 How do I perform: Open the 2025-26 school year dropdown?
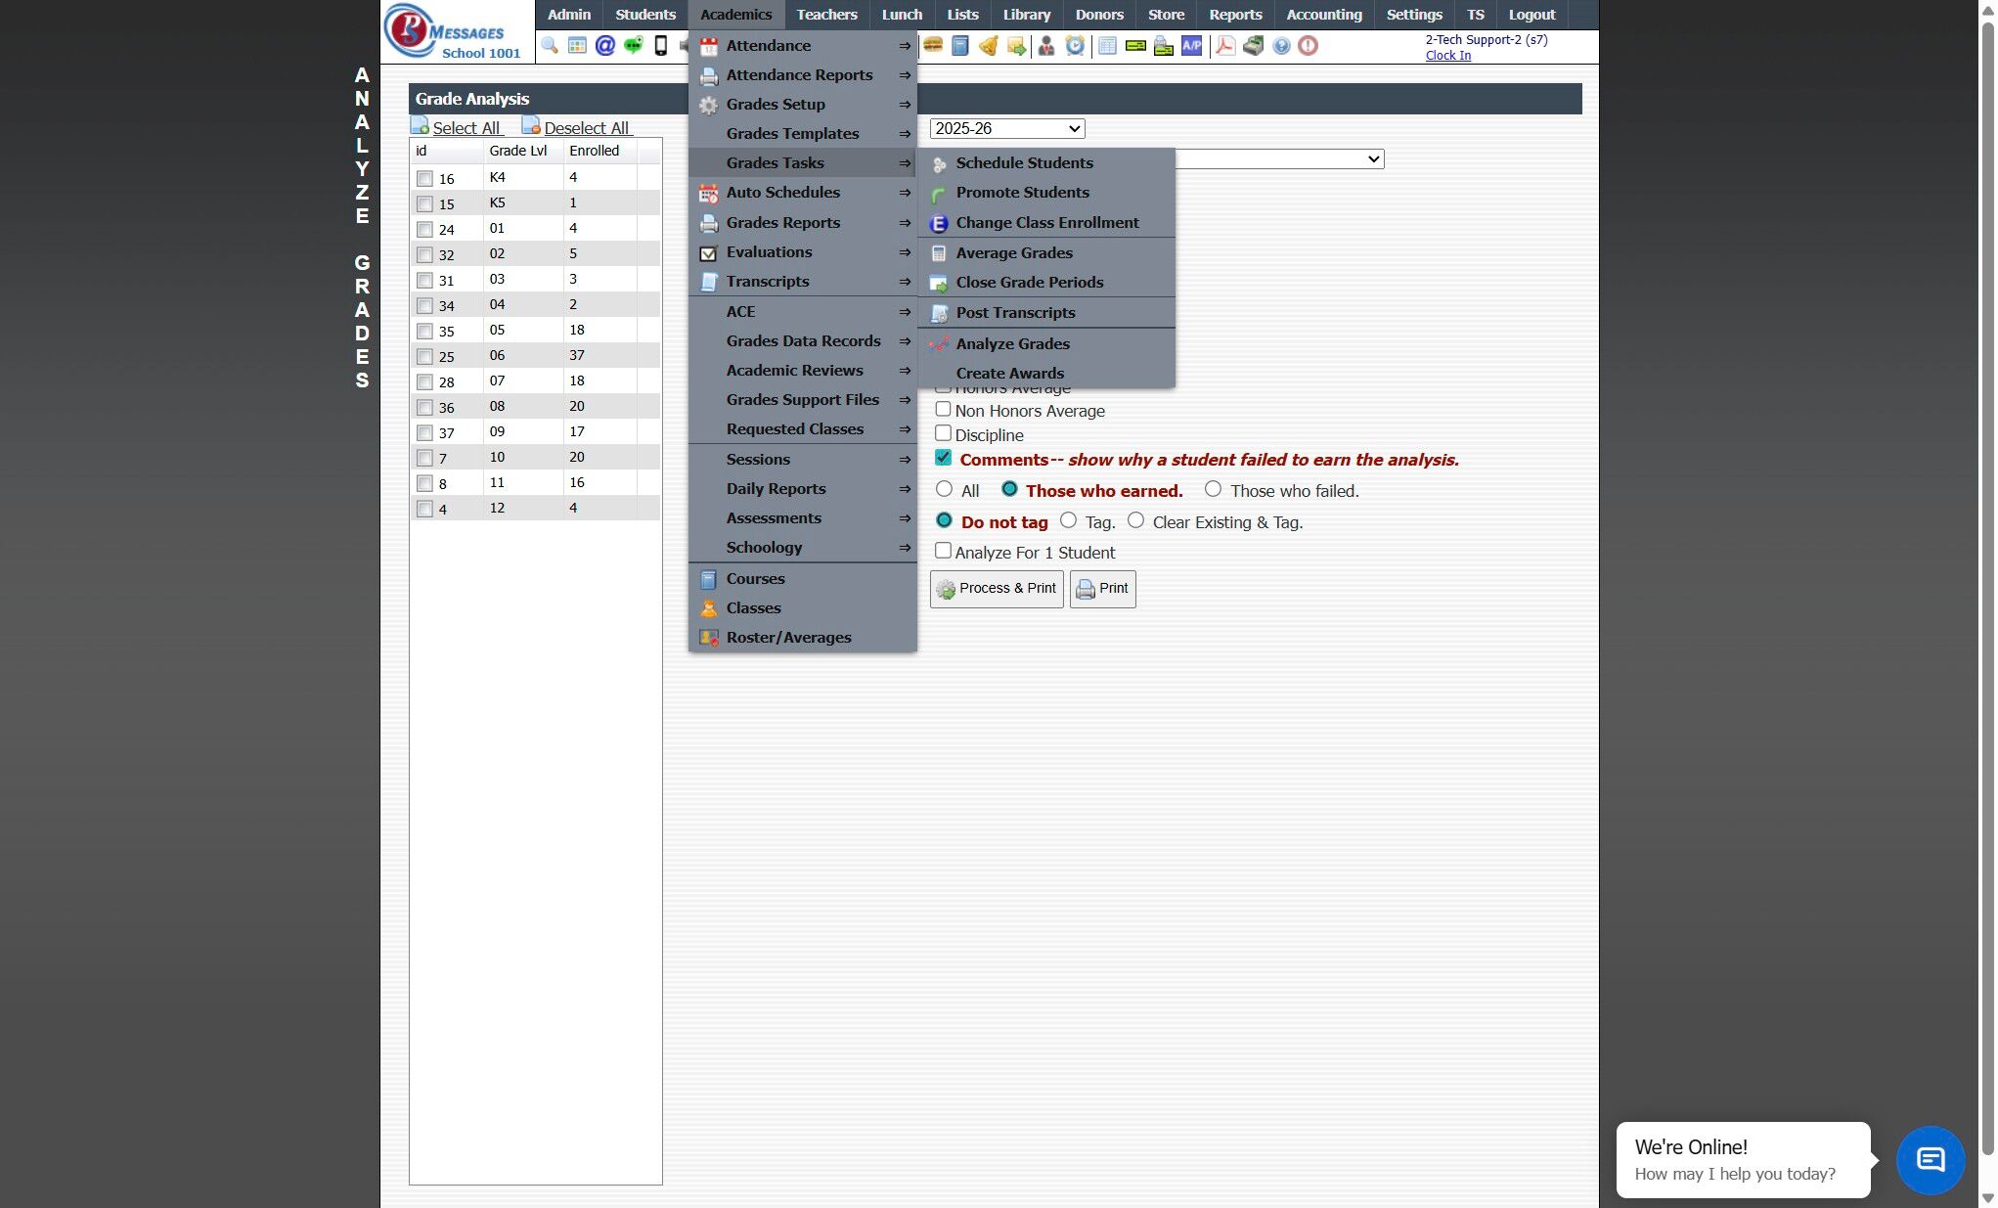[x=1007, y=128]
